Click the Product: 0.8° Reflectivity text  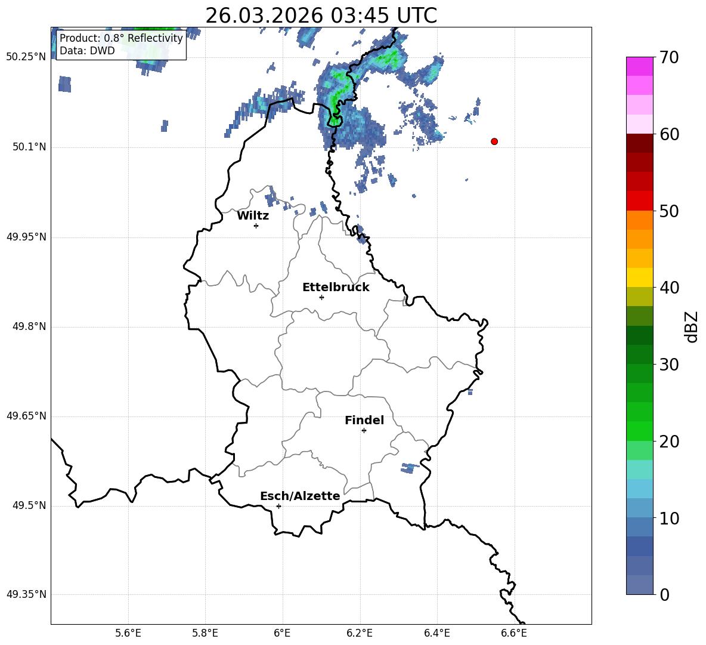tap(121, 38)
